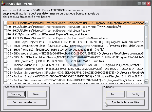This screenshot has width=152, height=112.
Task: Select the AcroIEToolbarHelper Class row text
Action: [76, 57]
